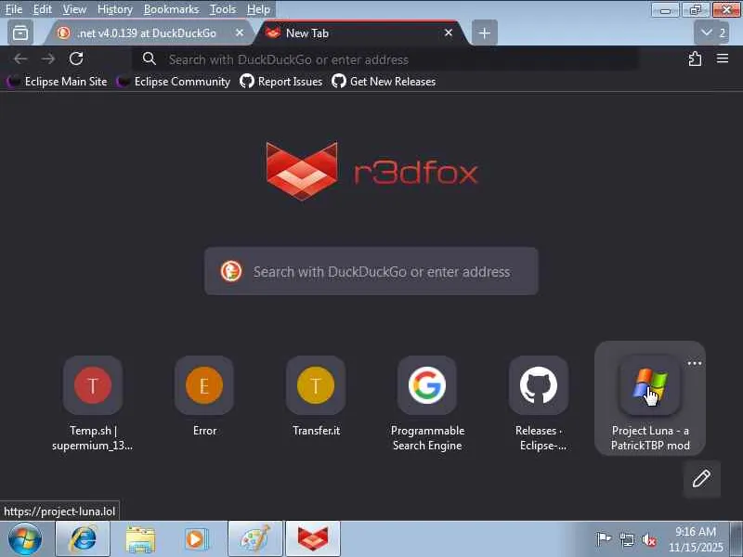Image resolution: width=743 pixels, height=557 pixels.
Task: Open the Edit menu
Action: tap(42, 9)
